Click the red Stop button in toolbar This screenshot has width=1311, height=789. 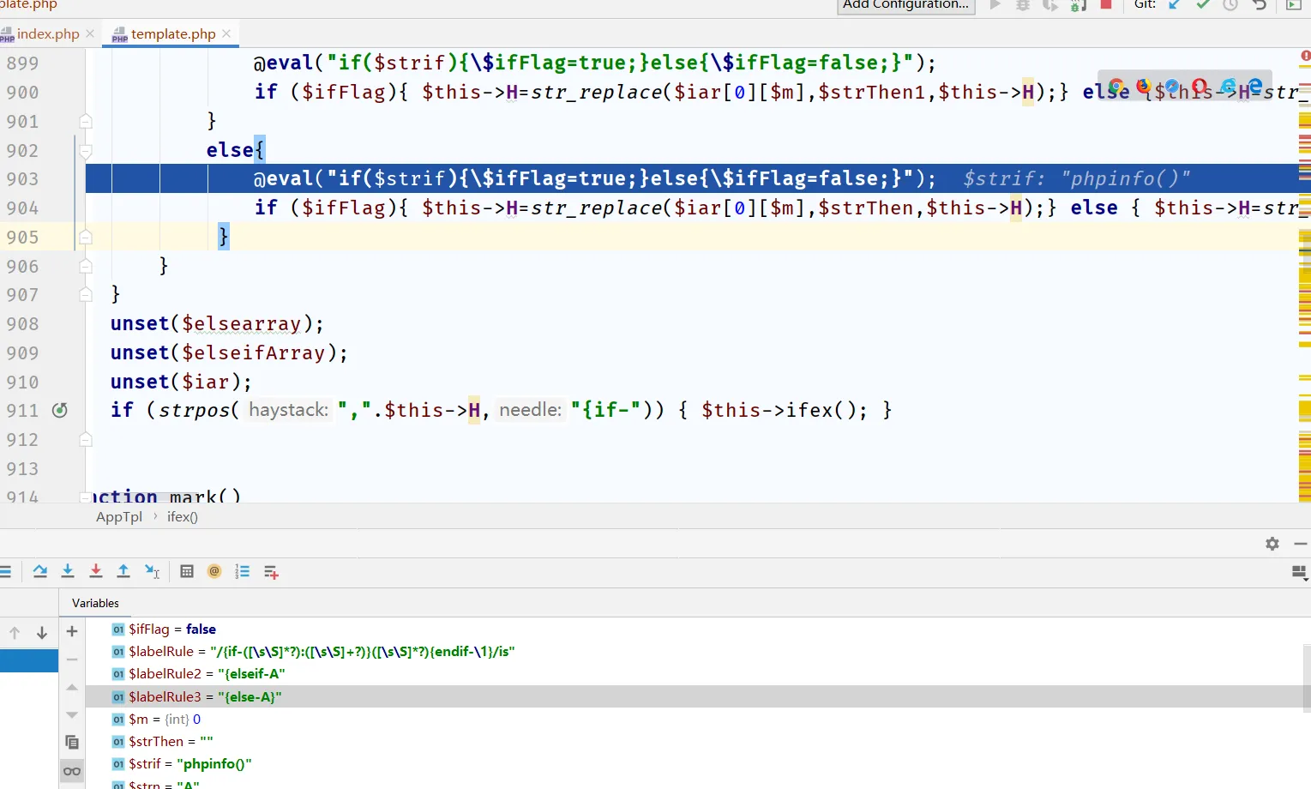1106,5
